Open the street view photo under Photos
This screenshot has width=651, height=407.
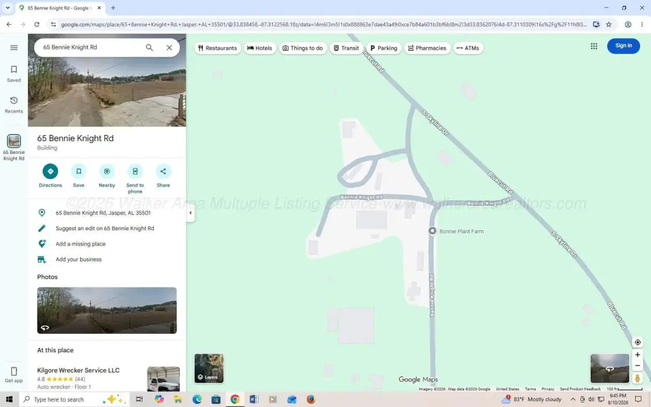pos(107,310)
